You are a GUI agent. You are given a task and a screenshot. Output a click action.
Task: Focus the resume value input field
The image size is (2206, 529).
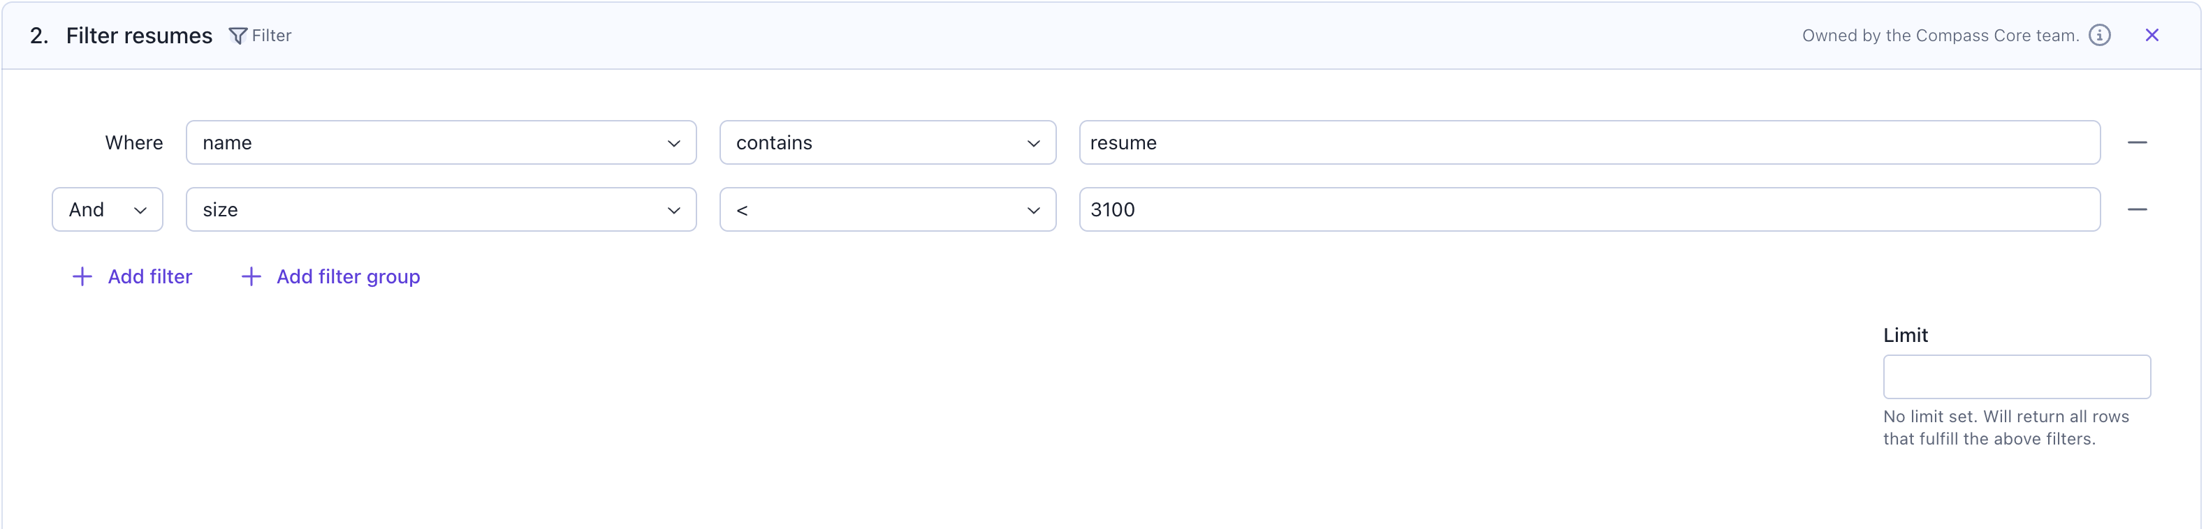[x=1588, y=142]
